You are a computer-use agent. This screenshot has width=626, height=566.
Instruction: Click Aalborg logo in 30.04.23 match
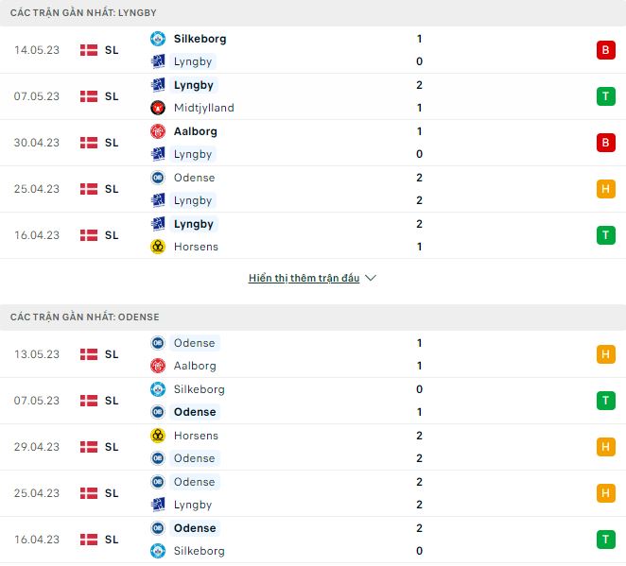click(x=158, y=131)
